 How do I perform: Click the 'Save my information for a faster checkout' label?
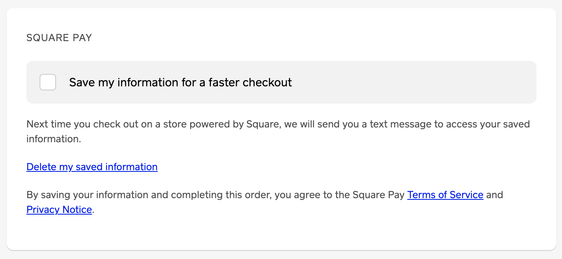(x=180, y=82)
